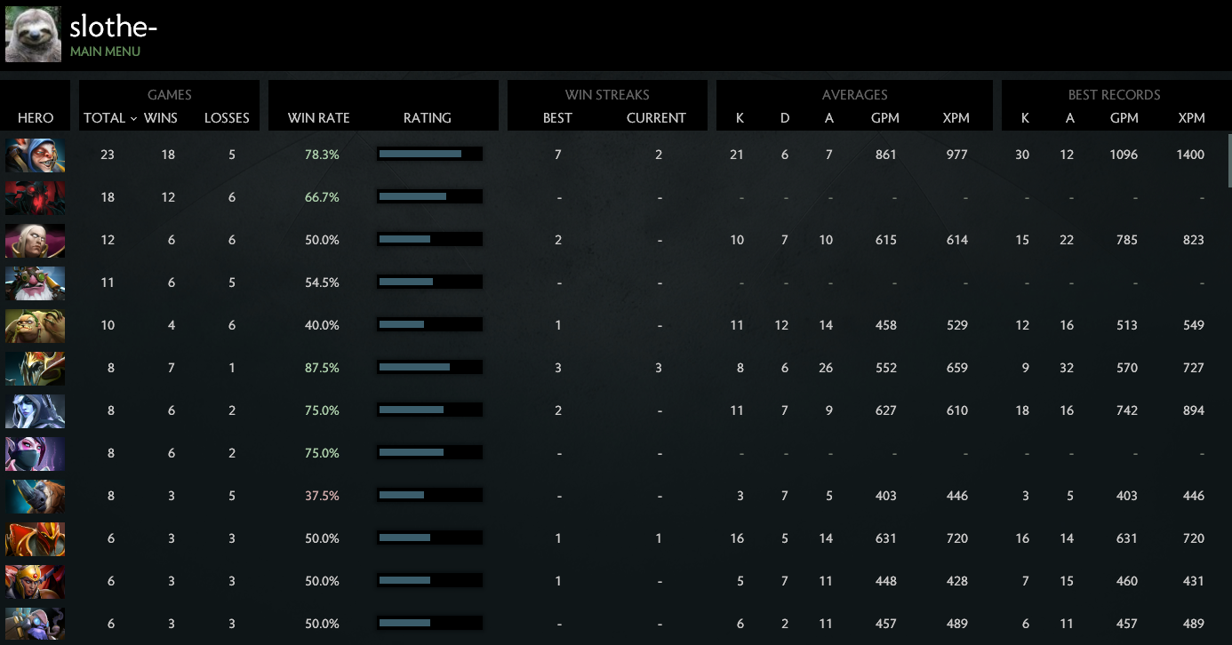Return to MAIN MENU
Viewport: 1232px width, 645px height.
point(105,52)
